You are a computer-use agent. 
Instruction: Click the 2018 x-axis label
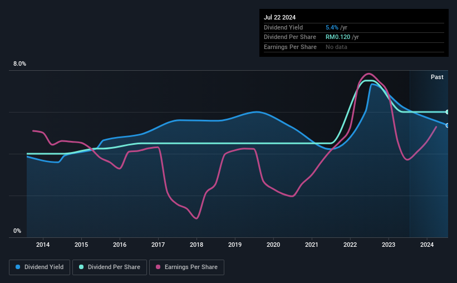[x=196, y=245]
